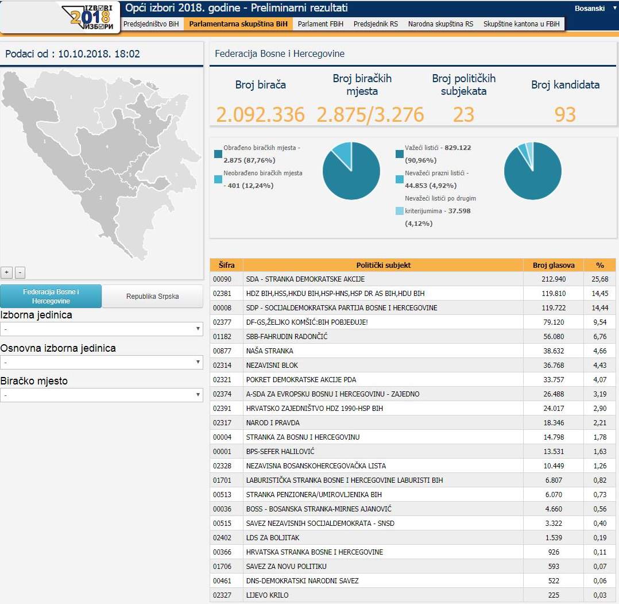Expand the Izborna jedinica dropdown

coord(102,329)
